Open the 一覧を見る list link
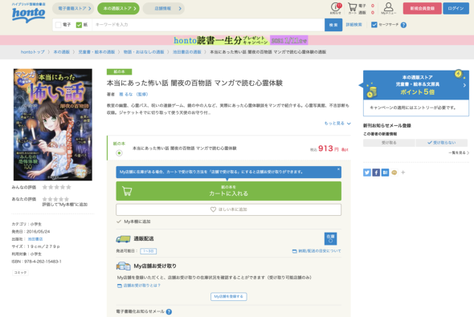Image resolution: width=474 pixels, height=317 pixels. click(459, 152)
